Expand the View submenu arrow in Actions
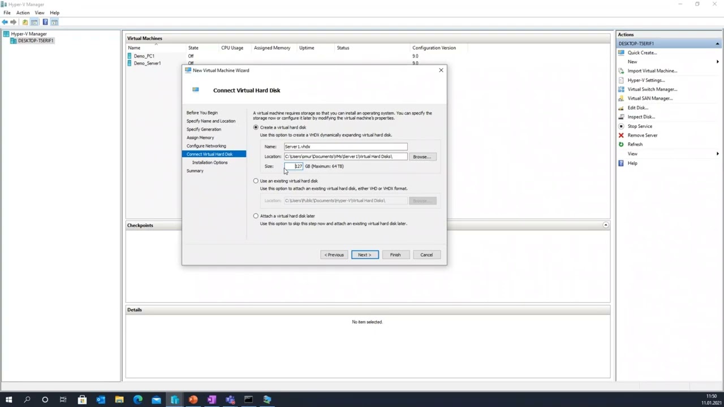This screenshot has width=724, height=407. point(718,154)
